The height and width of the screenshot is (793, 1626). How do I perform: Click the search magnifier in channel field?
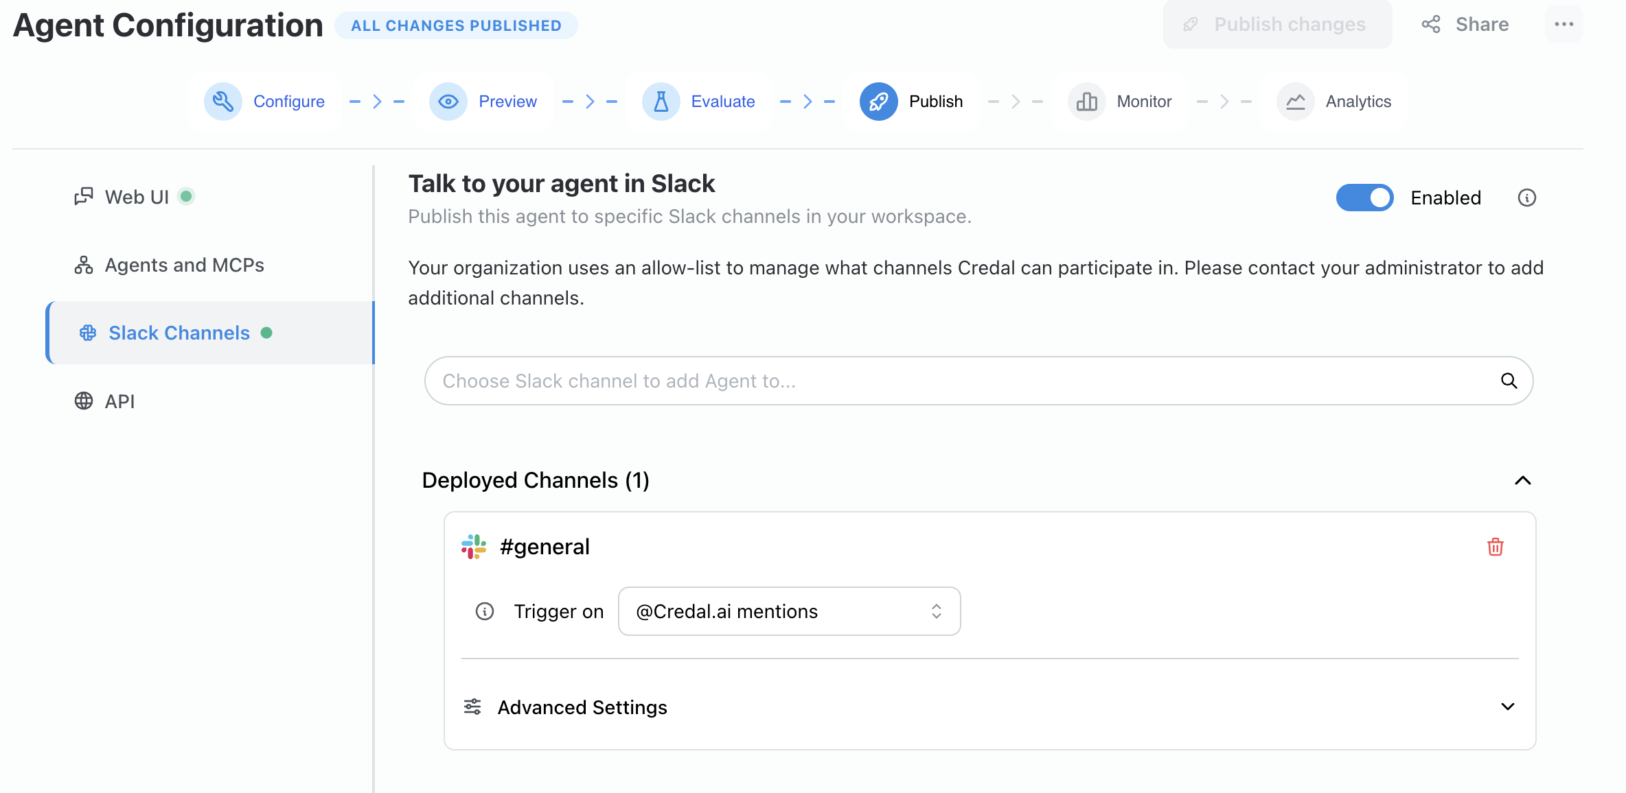[1508, 381]
